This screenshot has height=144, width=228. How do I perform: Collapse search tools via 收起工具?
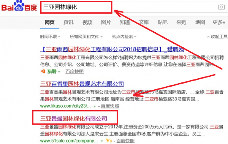[x=217, y=36]
